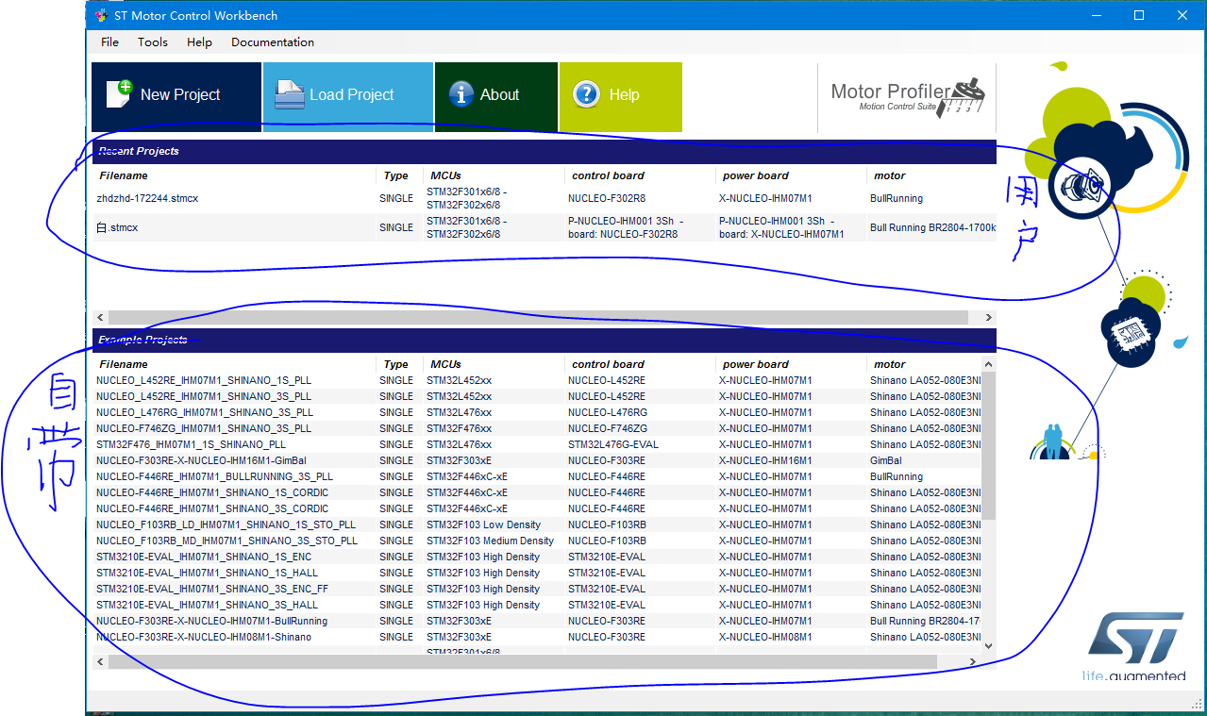This screenshot has height=716, width=1207.
Task: Open the Documentation menu
Action: (x=272, y=42)
